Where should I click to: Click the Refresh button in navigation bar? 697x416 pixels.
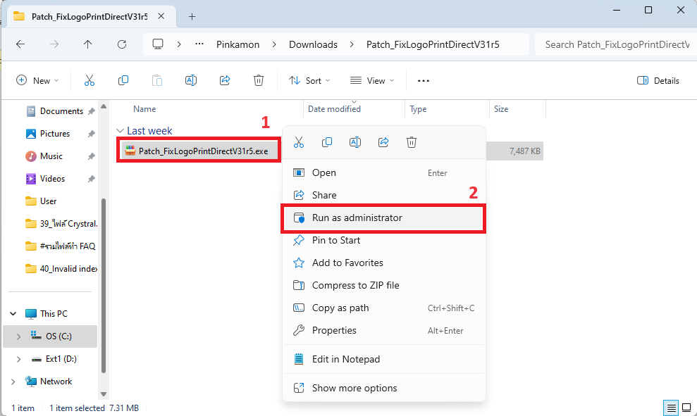[x=122, y=44]
